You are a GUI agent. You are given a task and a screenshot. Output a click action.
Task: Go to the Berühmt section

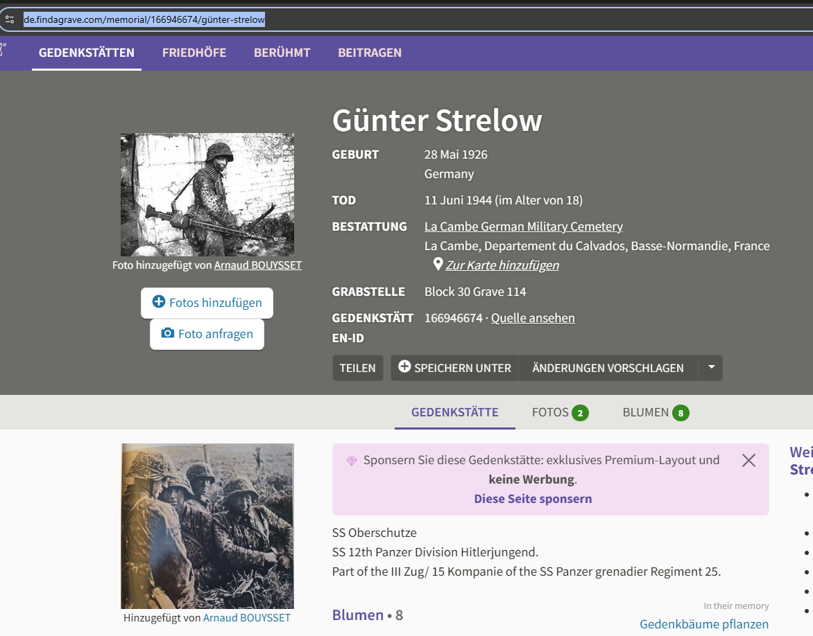282,53
